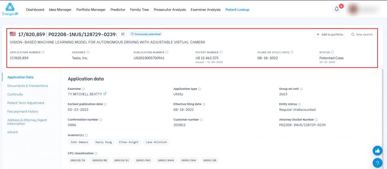Click examiner name TY MITCHELL BEATTY
Image resolution: width=387 pixels, height=169 pixels.
[85, 94]
